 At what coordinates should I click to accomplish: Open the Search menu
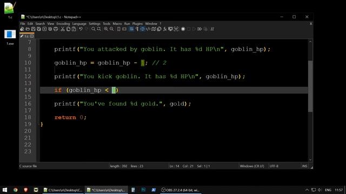tap(40, 24)
